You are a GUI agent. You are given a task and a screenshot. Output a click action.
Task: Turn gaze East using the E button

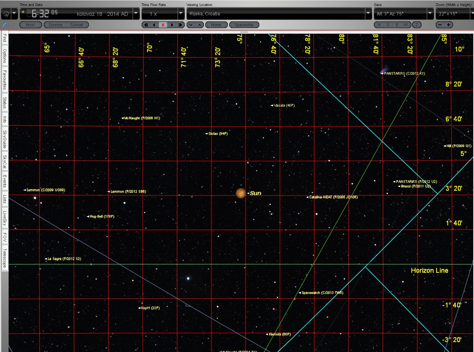click(x=397, y=25)
